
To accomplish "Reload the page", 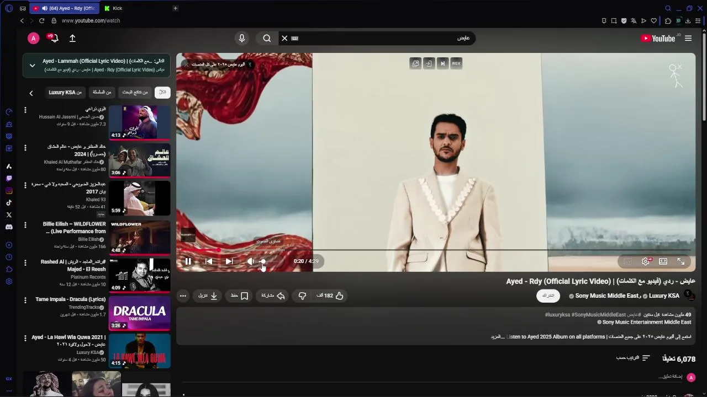I will click(x=41, y=20).
